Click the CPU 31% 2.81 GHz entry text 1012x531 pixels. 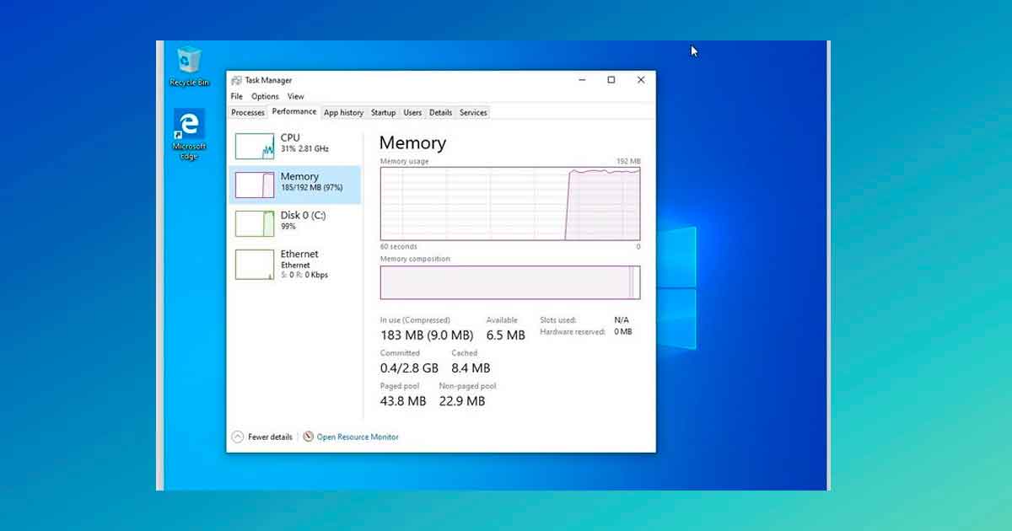click(x=304, y=142)
